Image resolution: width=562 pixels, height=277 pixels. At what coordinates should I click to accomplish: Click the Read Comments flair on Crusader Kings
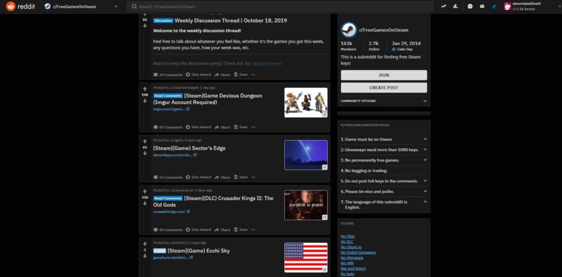point(168,198)
